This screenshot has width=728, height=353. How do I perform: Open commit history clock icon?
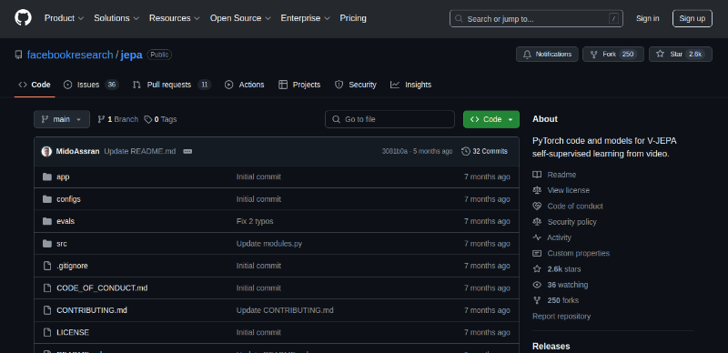(x=466, y=151)
